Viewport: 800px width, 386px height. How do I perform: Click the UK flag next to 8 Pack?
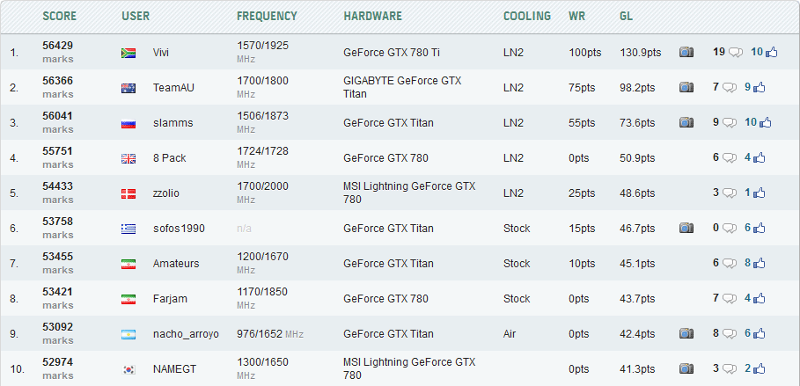[x=128, y=158]
